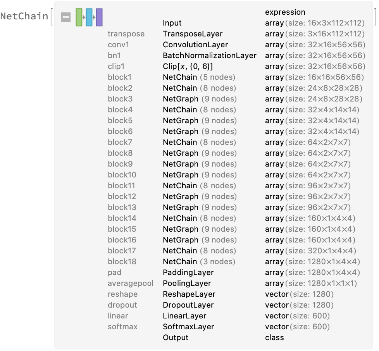
Task: Click the Output class port row
Action: tap(175, 337)
